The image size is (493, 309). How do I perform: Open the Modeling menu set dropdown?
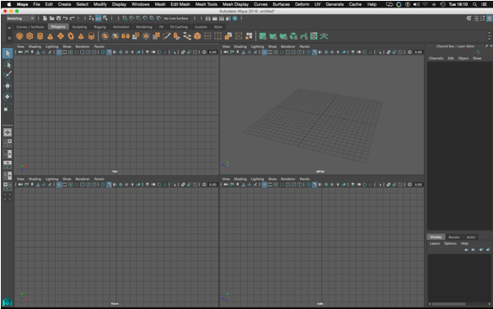(x=20, y=19)
